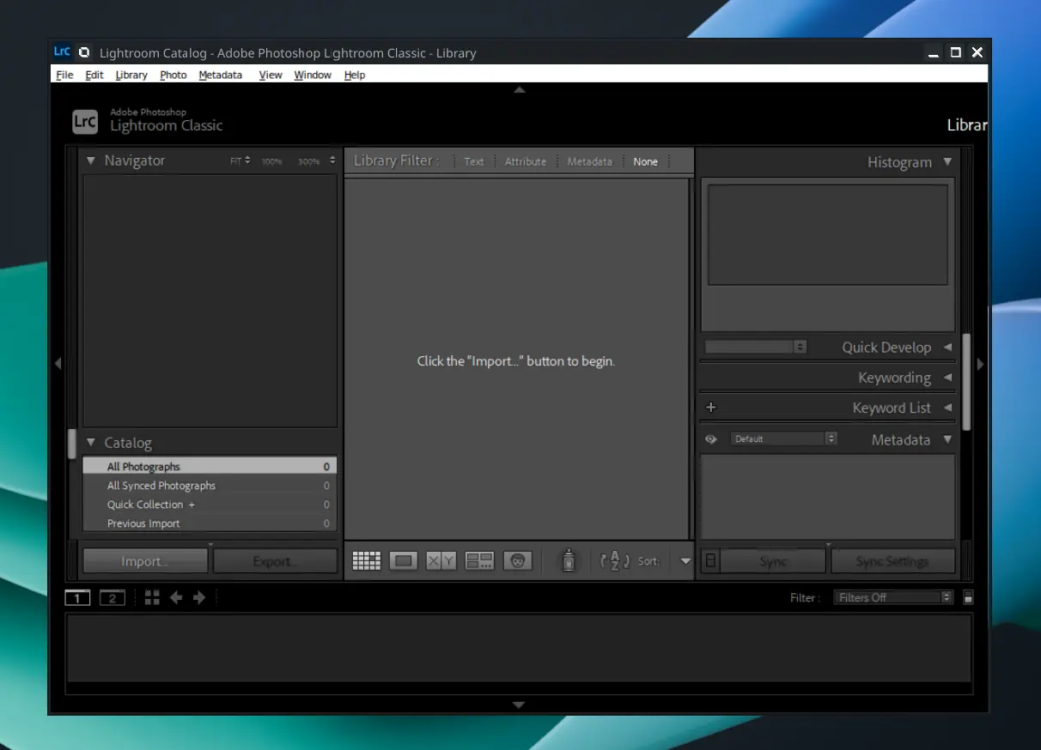Go back with the filmstrip left arrow
This screenshot has width=1041, height=750.
point(176,598)
